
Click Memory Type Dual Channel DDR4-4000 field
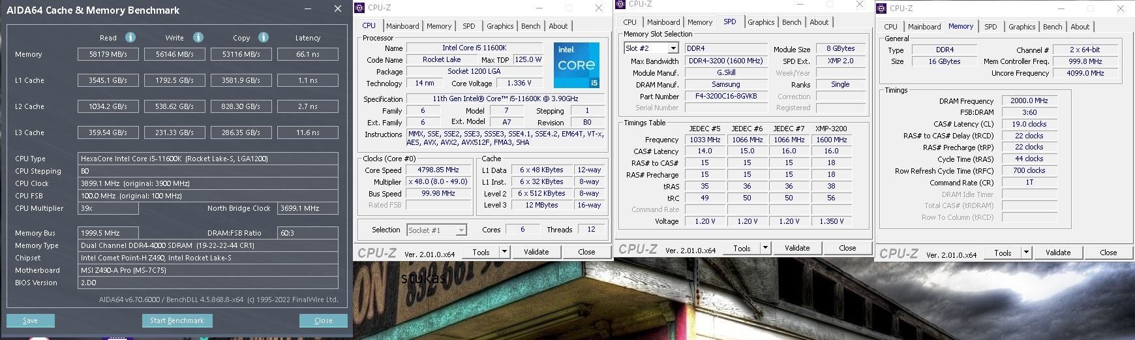(x=208, y=245)
